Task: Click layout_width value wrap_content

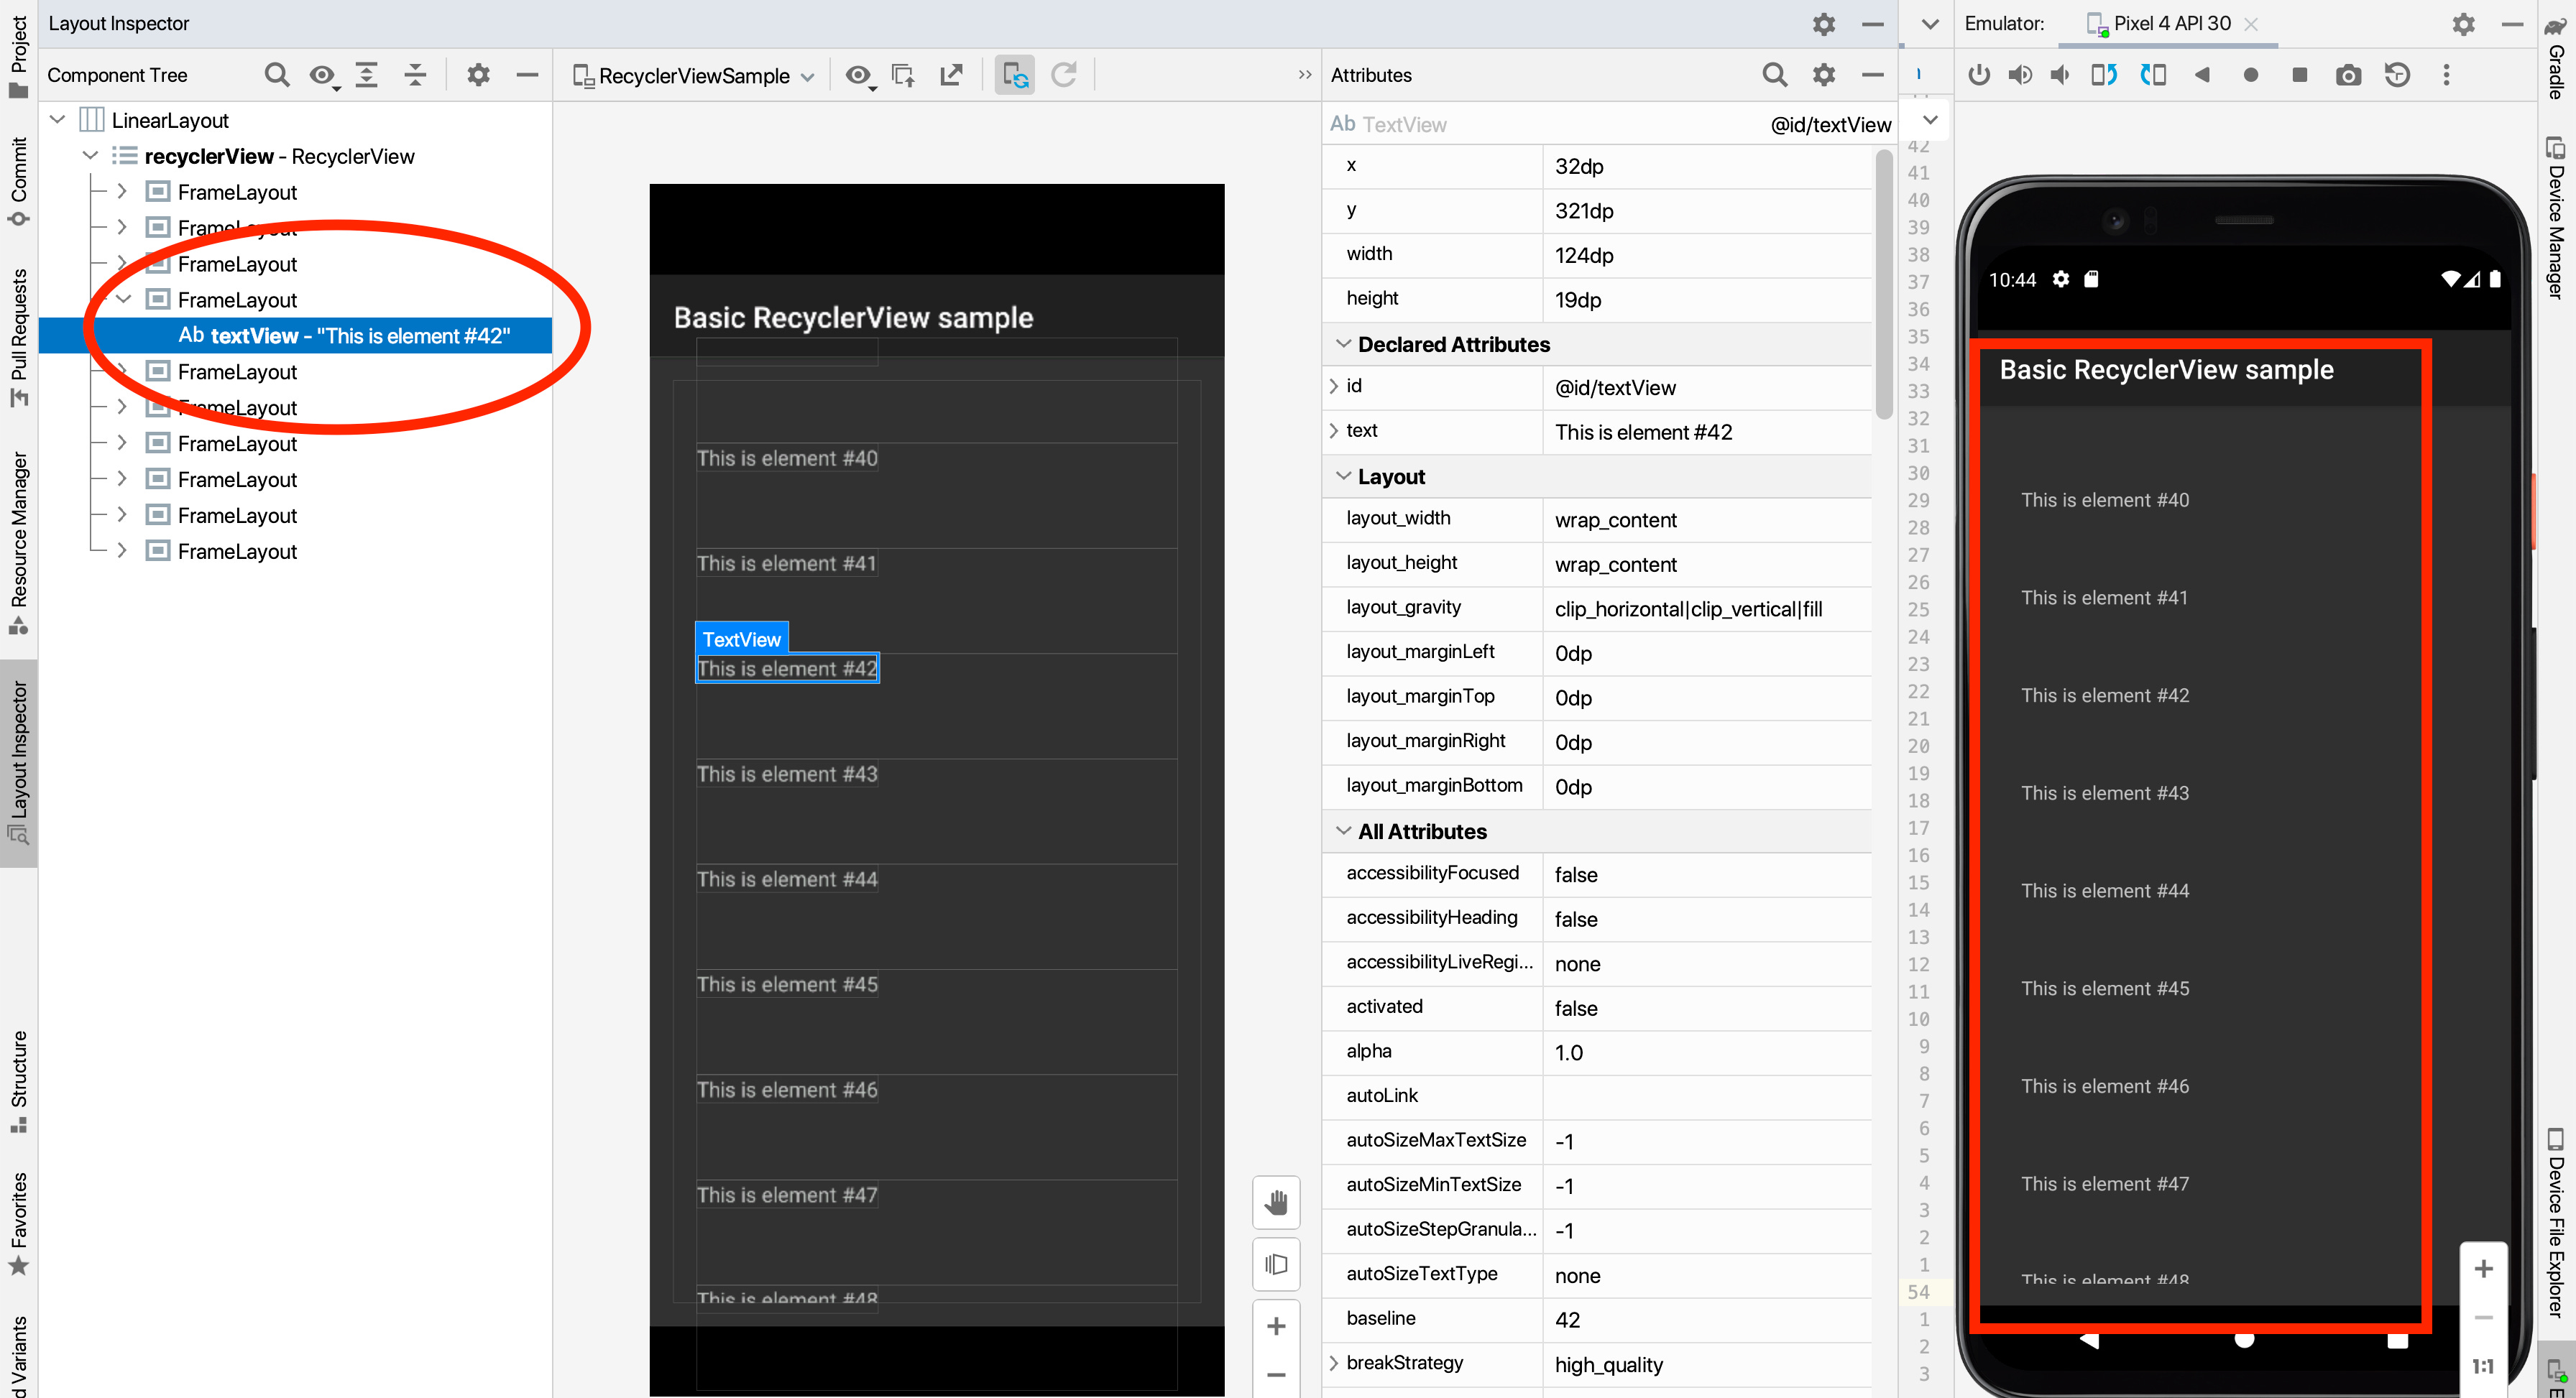Action: click(1615, 521)
